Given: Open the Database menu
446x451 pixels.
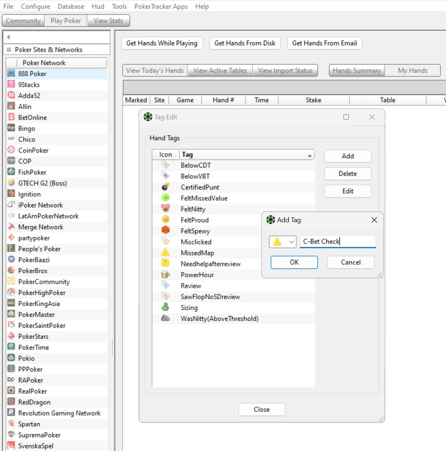Looking at the screenshot, I should click(x=71, y=7).
